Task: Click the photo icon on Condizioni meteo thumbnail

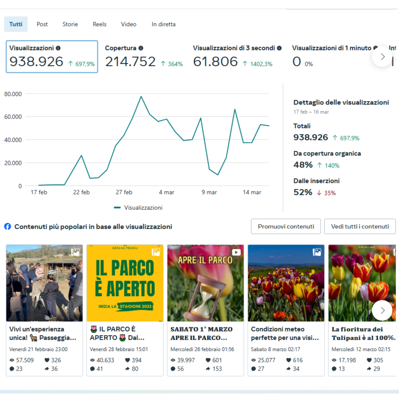Action: (x=317, y=252)
